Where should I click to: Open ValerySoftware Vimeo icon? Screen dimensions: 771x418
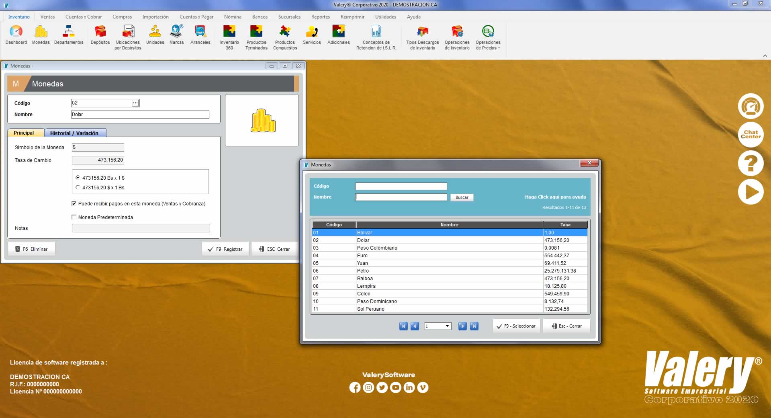point(423,387)
